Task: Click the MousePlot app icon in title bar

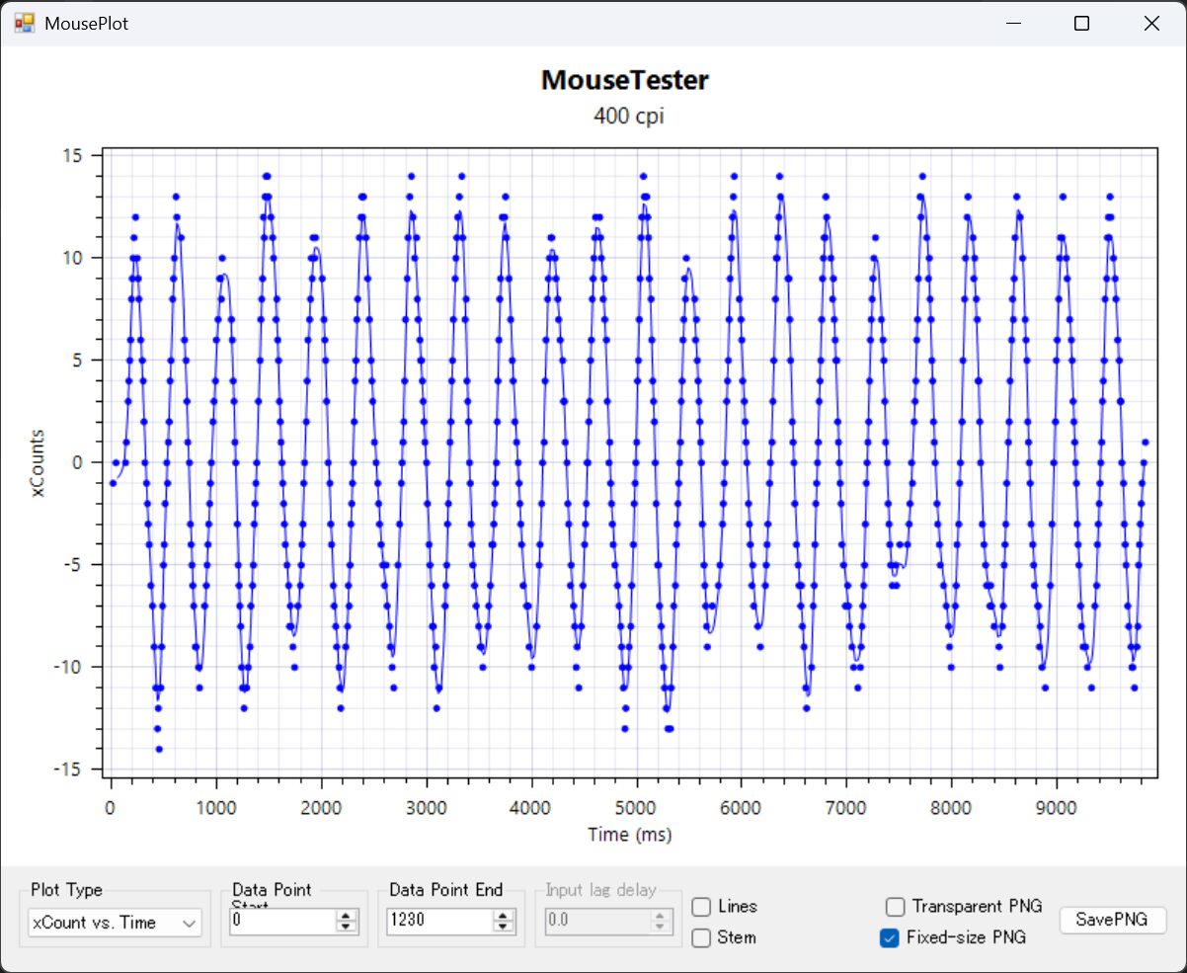Action: [24, 24]
